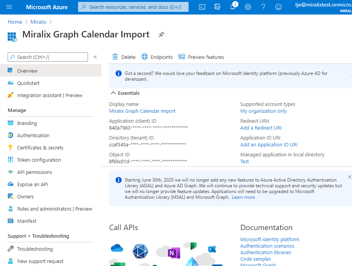The height and width of the screenshot is (266, 352).
Task: Collapse the left sidebar menu
Action: 95,57
